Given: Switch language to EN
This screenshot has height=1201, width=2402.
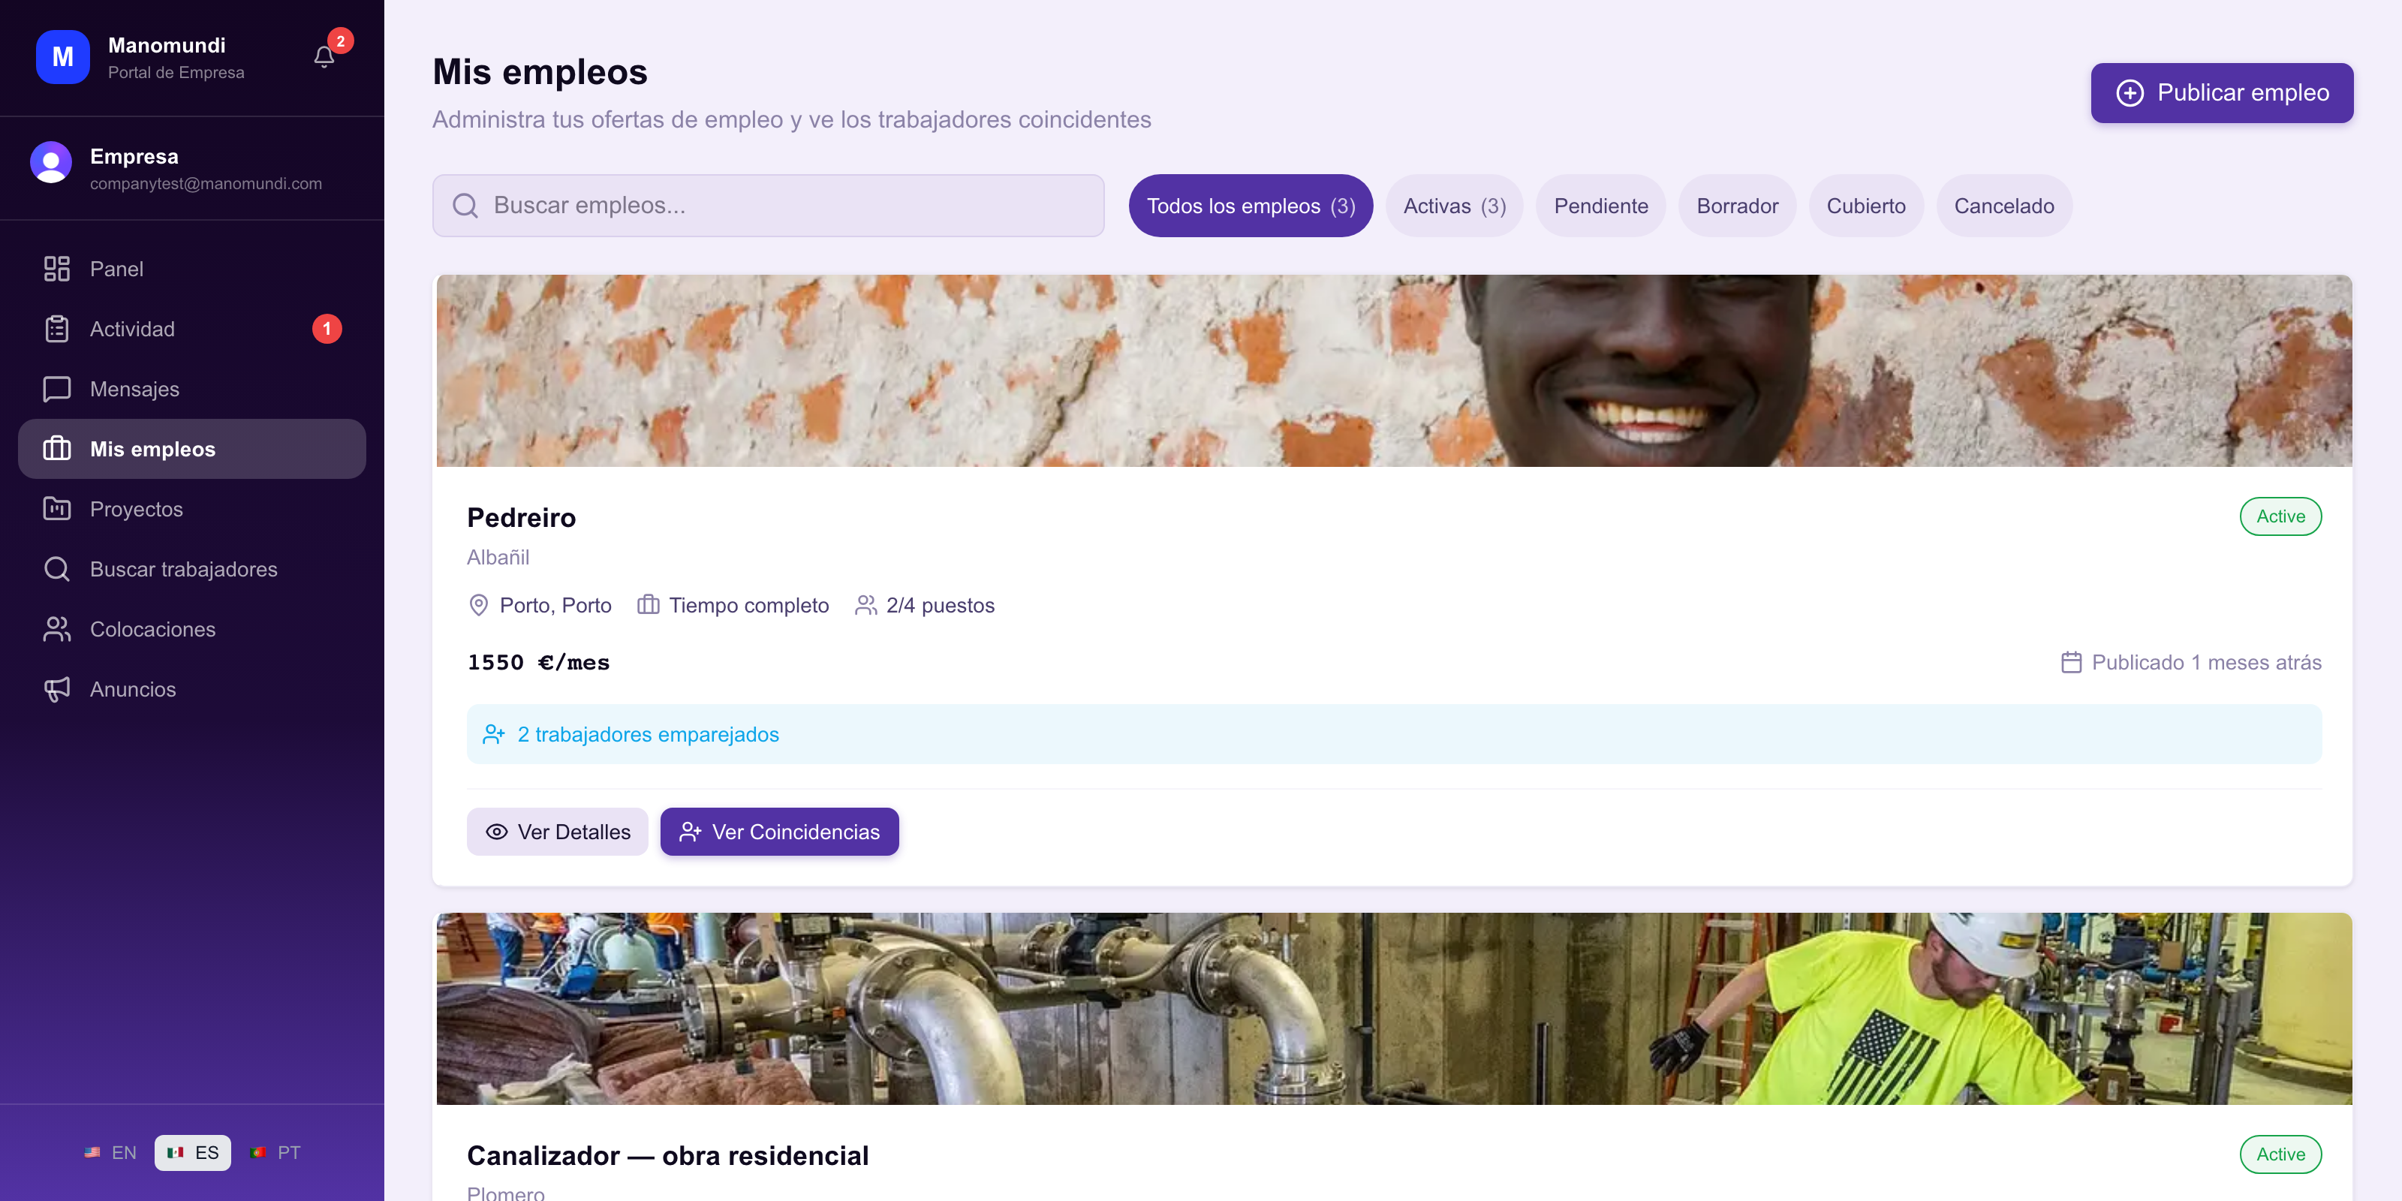Looking at the screenshot, I should tap(111, 1152).
